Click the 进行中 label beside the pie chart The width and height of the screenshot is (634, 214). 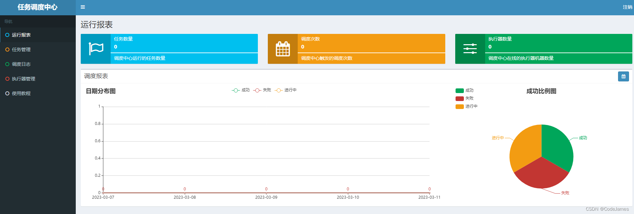point(498,138)
